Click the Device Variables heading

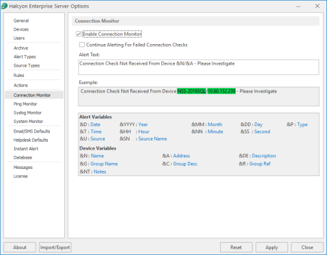pyautogui.click(x=98, y=148)
